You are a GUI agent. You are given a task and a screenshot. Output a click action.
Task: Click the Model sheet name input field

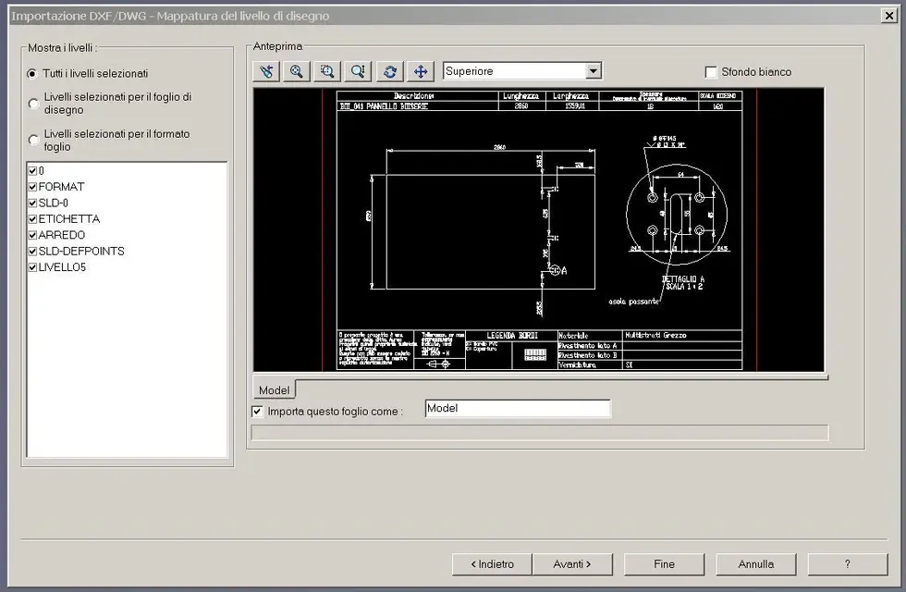tap(518, 409)
